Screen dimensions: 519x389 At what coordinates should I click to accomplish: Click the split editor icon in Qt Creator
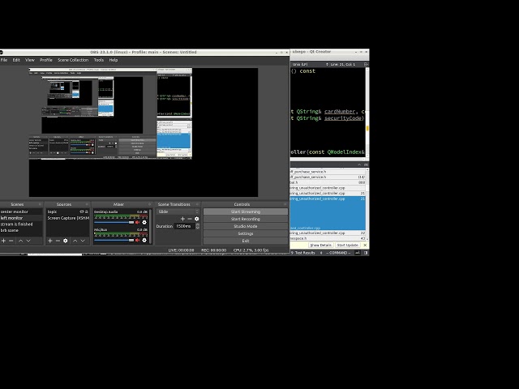coord(366,64)
